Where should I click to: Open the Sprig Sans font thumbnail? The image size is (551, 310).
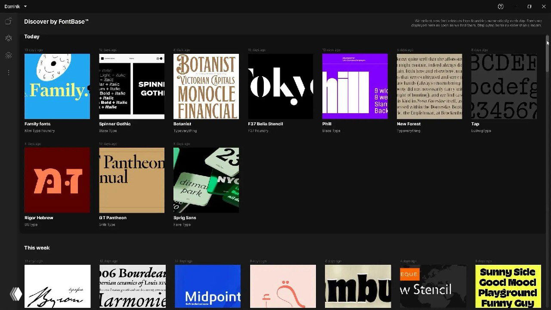206,180
